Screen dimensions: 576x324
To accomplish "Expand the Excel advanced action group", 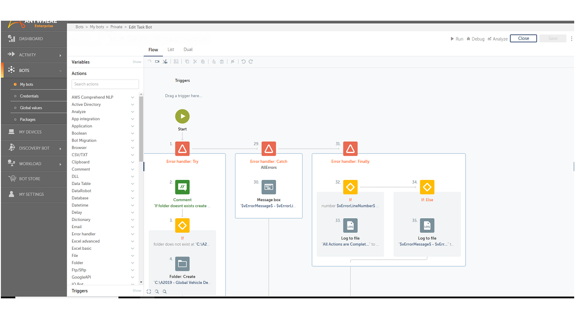I will 133,241.
